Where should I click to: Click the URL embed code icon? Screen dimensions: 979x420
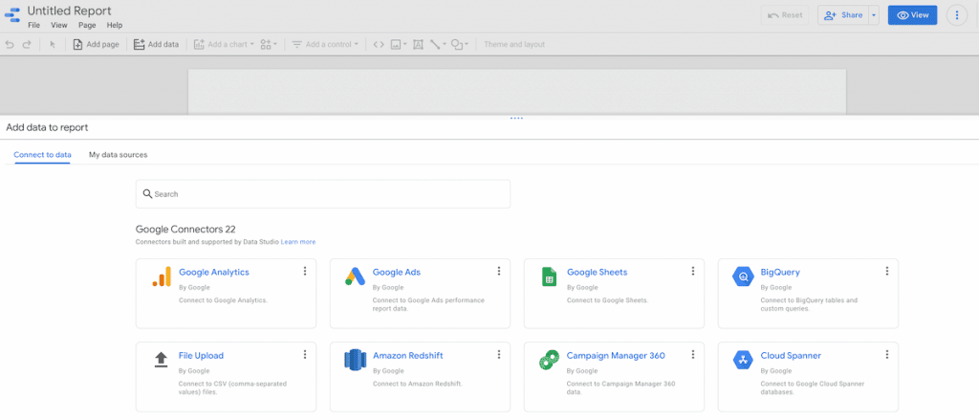379,44
